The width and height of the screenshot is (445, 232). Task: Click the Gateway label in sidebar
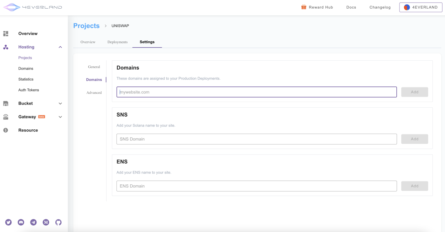pos(27,117)
